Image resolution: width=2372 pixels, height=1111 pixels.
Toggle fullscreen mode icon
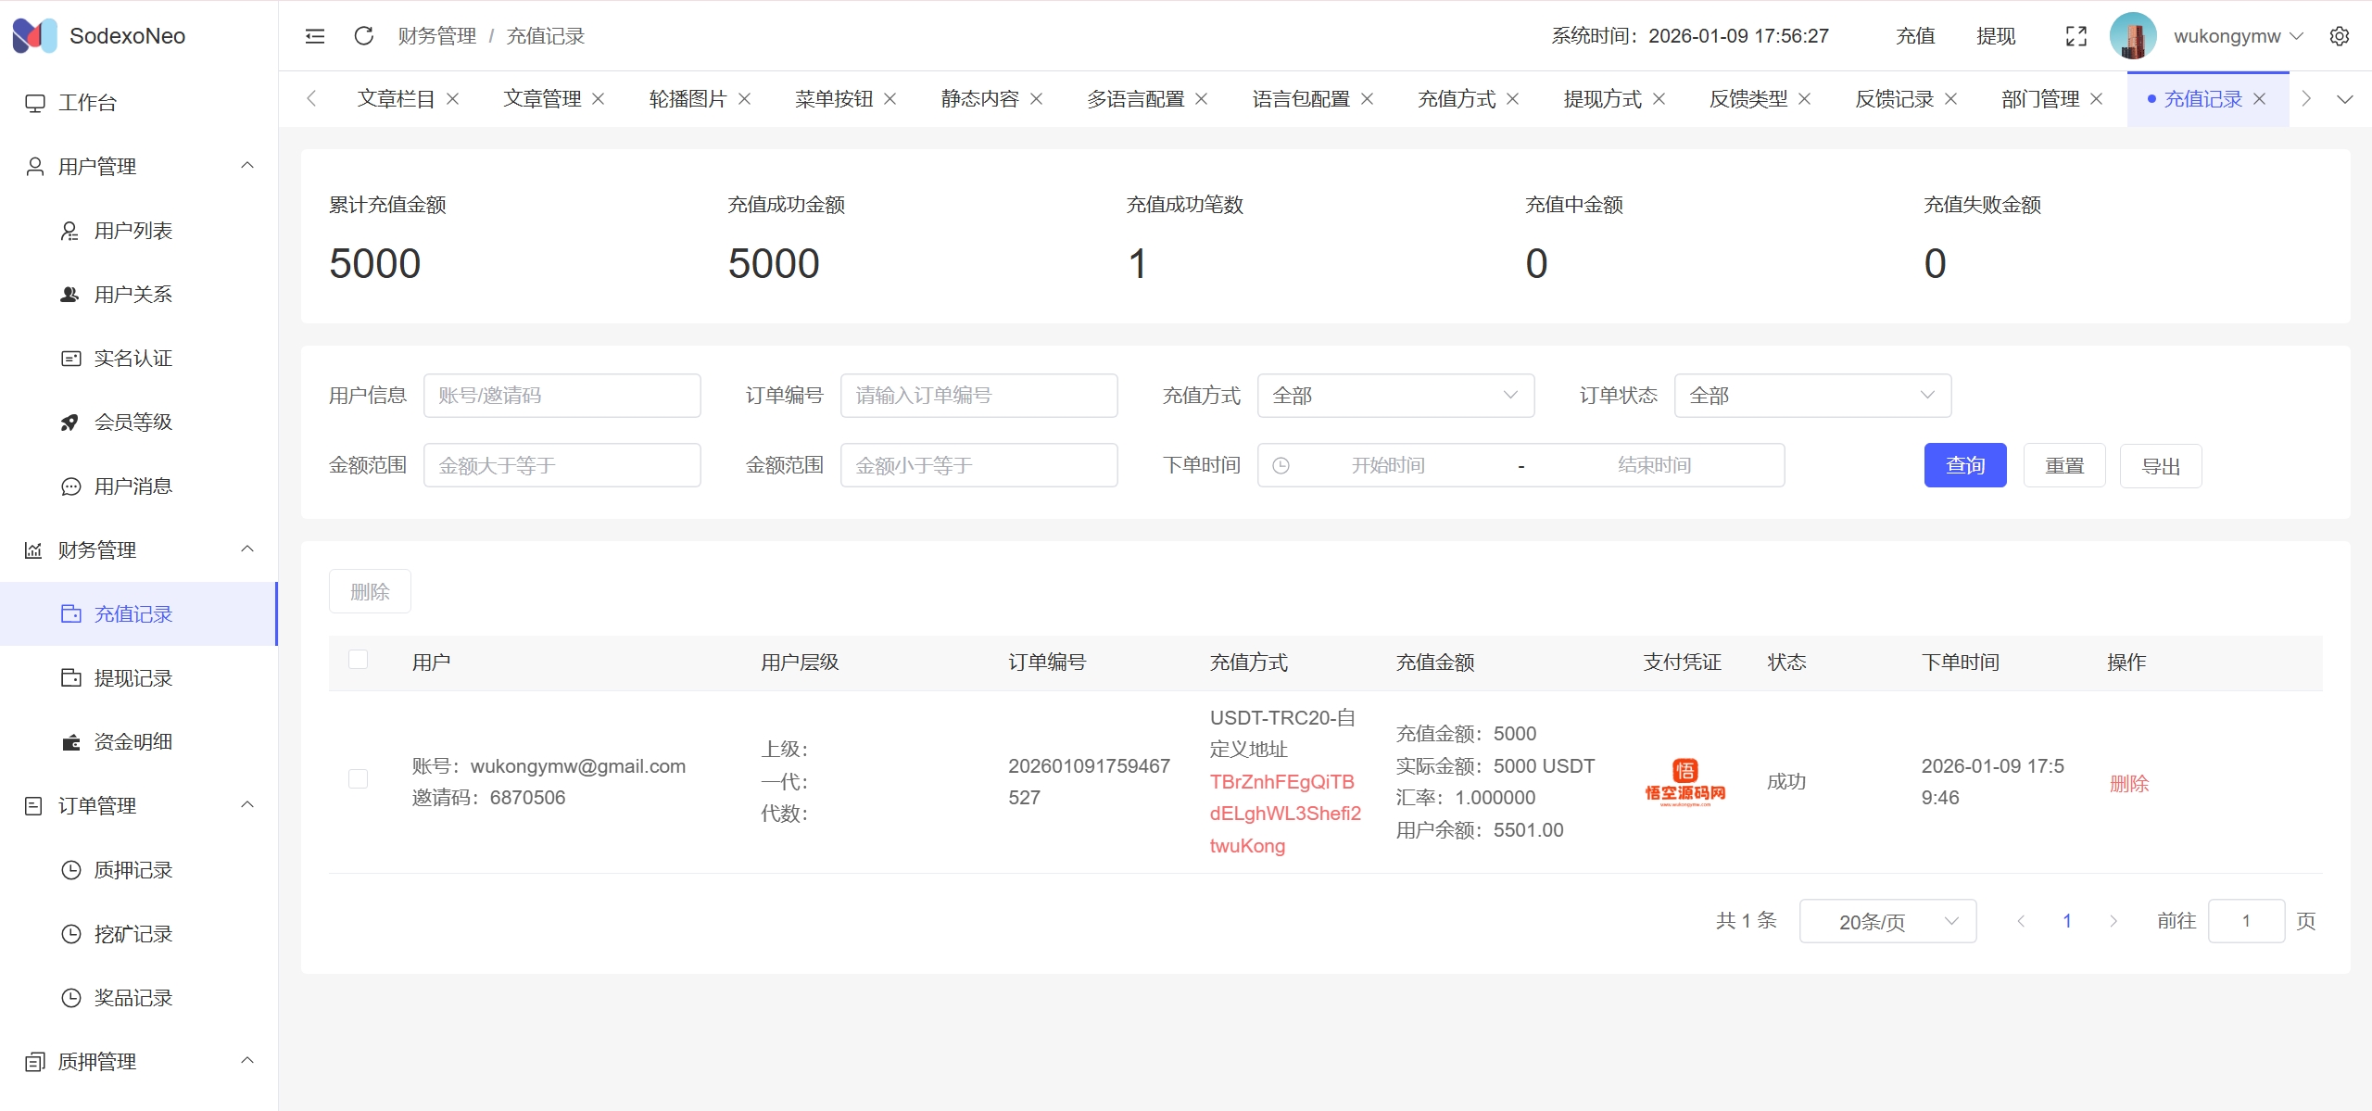pyautogui.click(x=2075, y=36)
